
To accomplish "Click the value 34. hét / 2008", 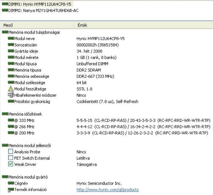I will (90, 51).
